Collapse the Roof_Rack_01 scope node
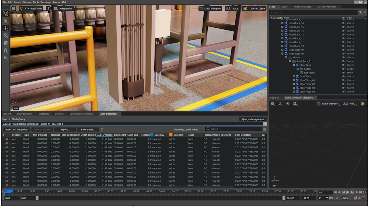The height and width of the screenshot is (207, 369). tap(290, 61)
